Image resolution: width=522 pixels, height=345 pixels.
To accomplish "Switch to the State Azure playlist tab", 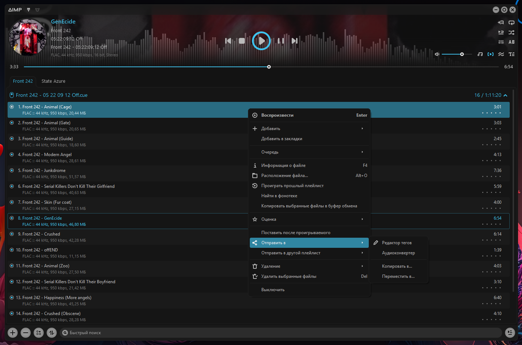I will 54,81.
